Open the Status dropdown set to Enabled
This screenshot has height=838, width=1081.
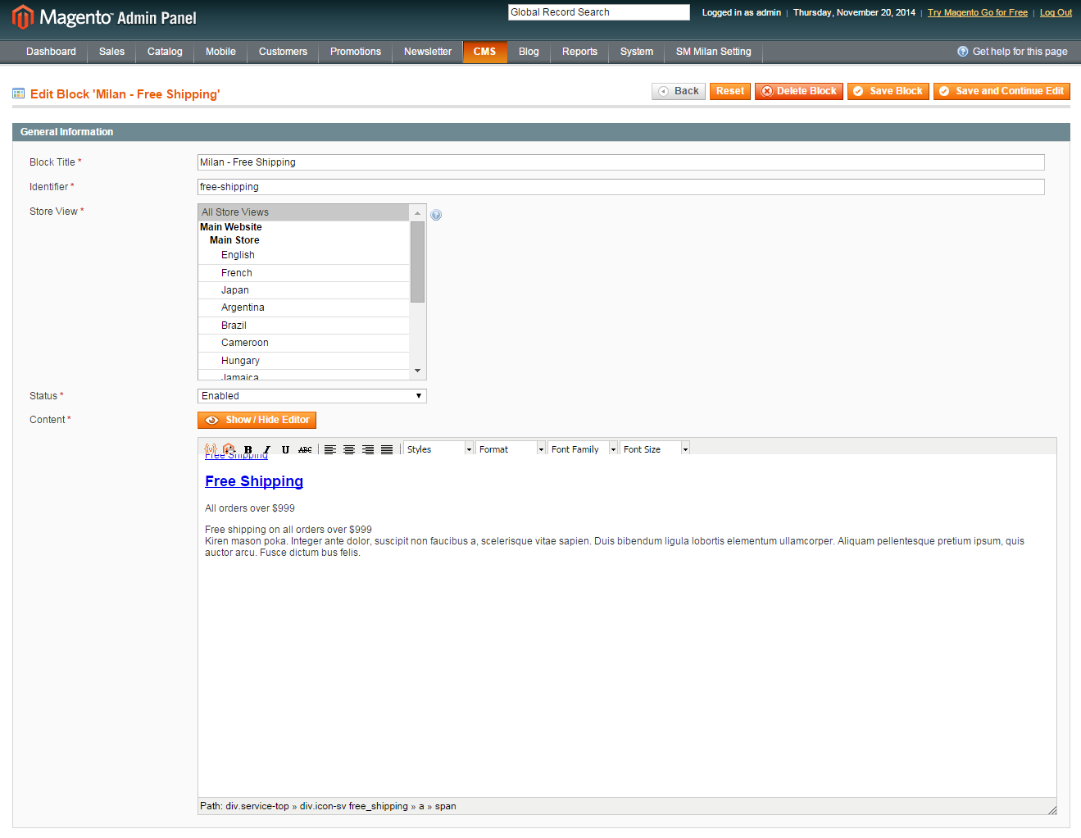click(x=312, y=396)
